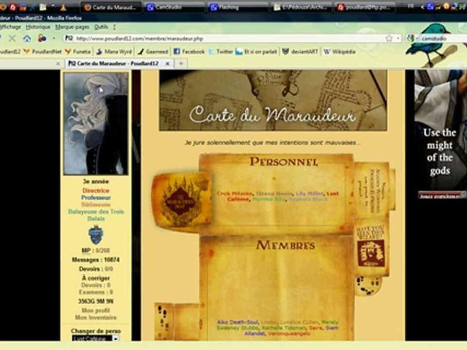Open the Funetia bookmark

(78, 52)
